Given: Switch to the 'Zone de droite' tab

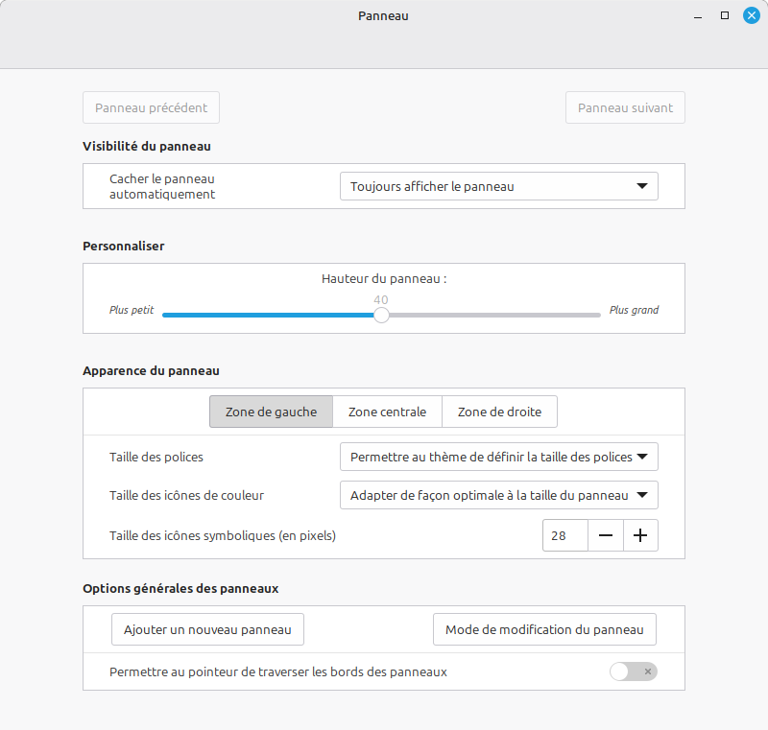Looking at the screenshot, I should (x=499, y=412).
